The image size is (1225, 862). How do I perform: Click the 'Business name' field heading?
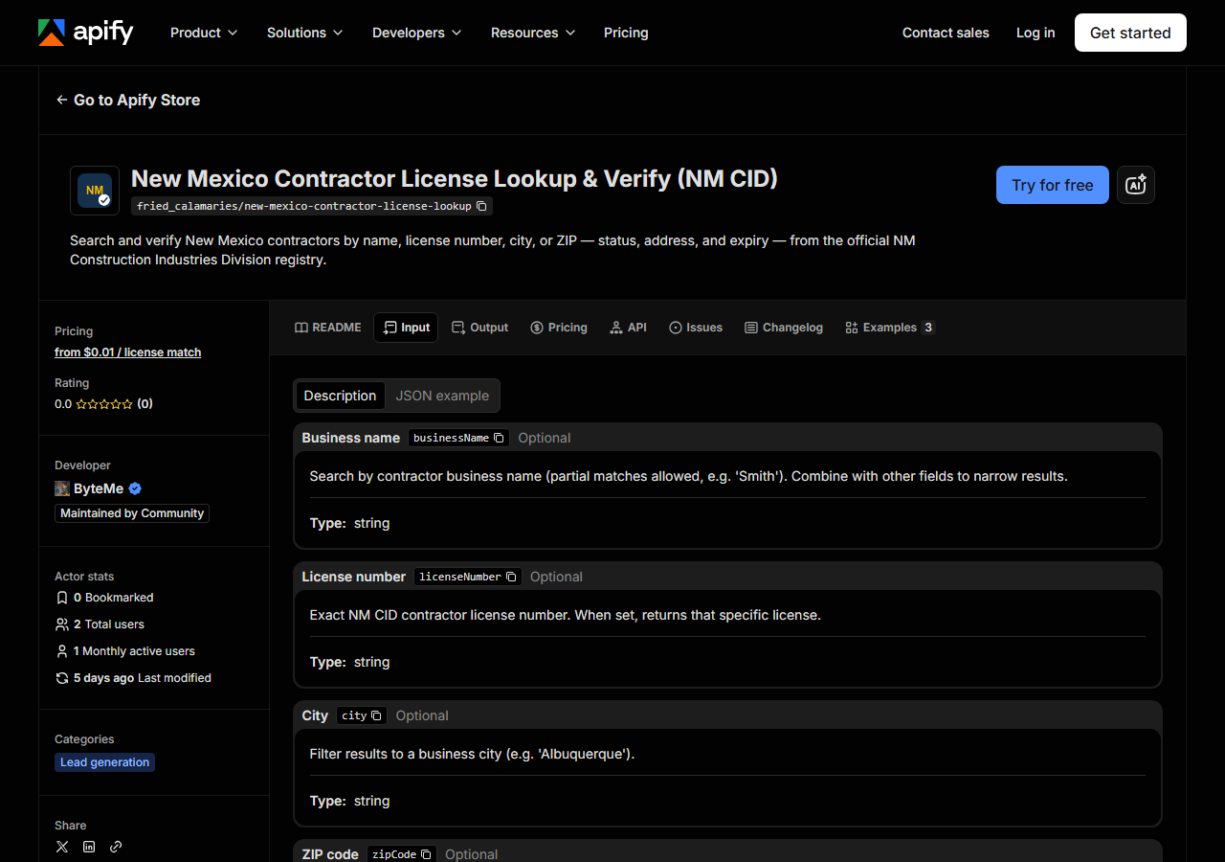pyautogui.click(x=351, y=438)
